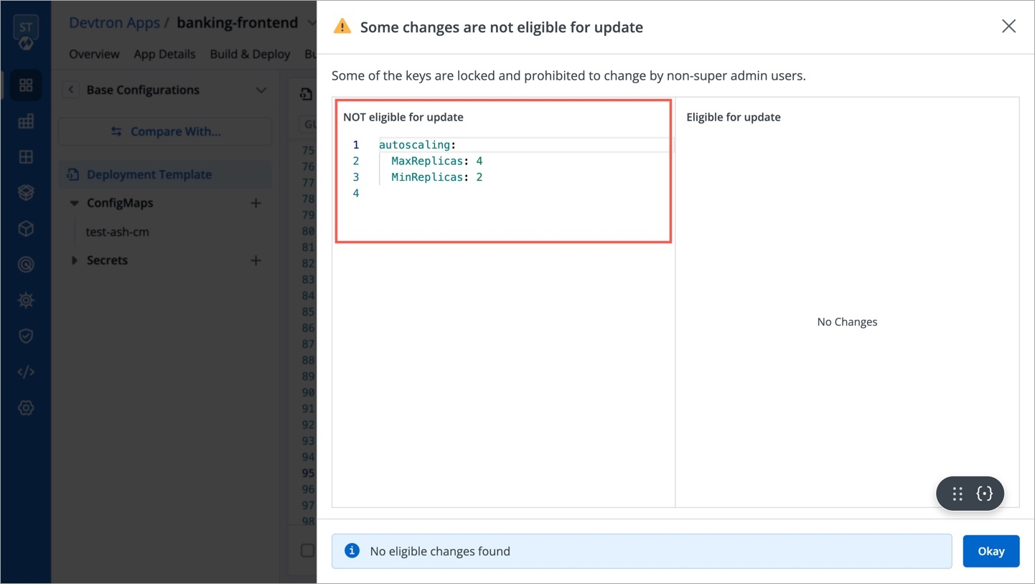Open the Application Groups icon in sidebar

point(26,121)
